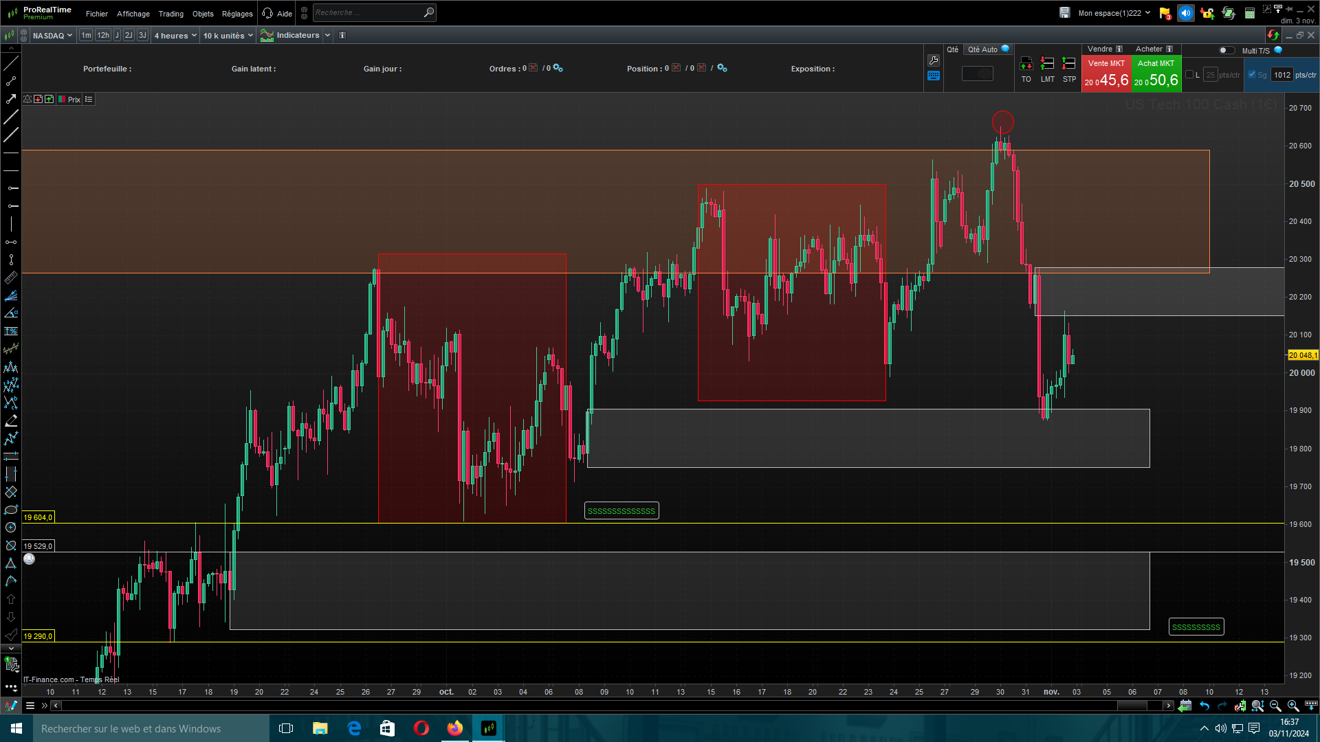Open the 10 k unités dropdown
This screenshot has width=1320, height=742.
click(228, 35)
